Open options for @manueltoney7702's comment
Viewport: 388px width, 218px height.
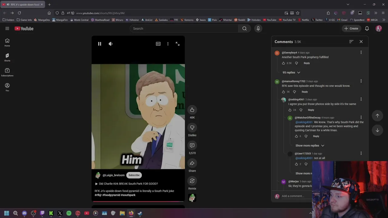(361, 81)
